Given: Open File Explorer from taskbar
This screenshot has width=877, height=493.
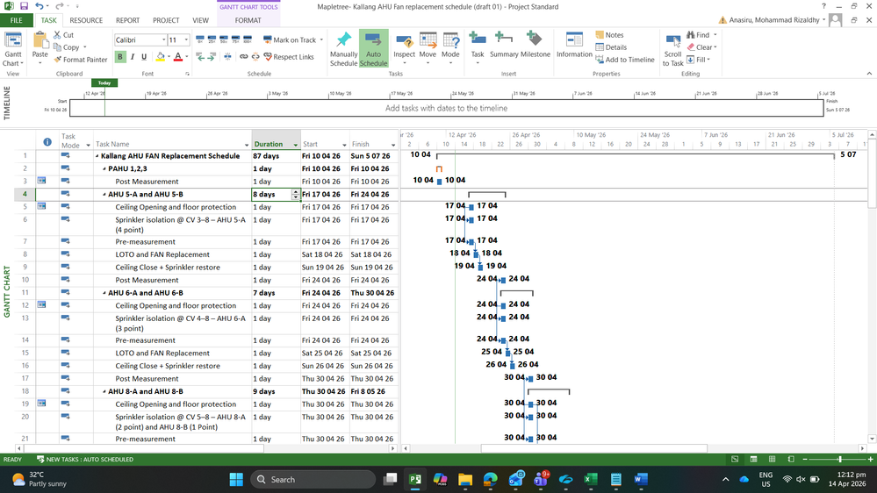Looking at the screenshot, I should [464, 479].
